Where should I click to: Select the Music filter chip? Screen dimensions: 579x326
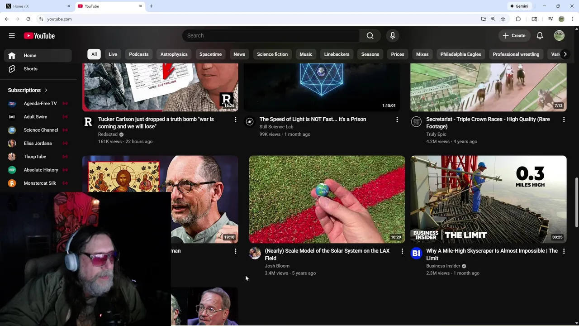click(x=306, y=54)
